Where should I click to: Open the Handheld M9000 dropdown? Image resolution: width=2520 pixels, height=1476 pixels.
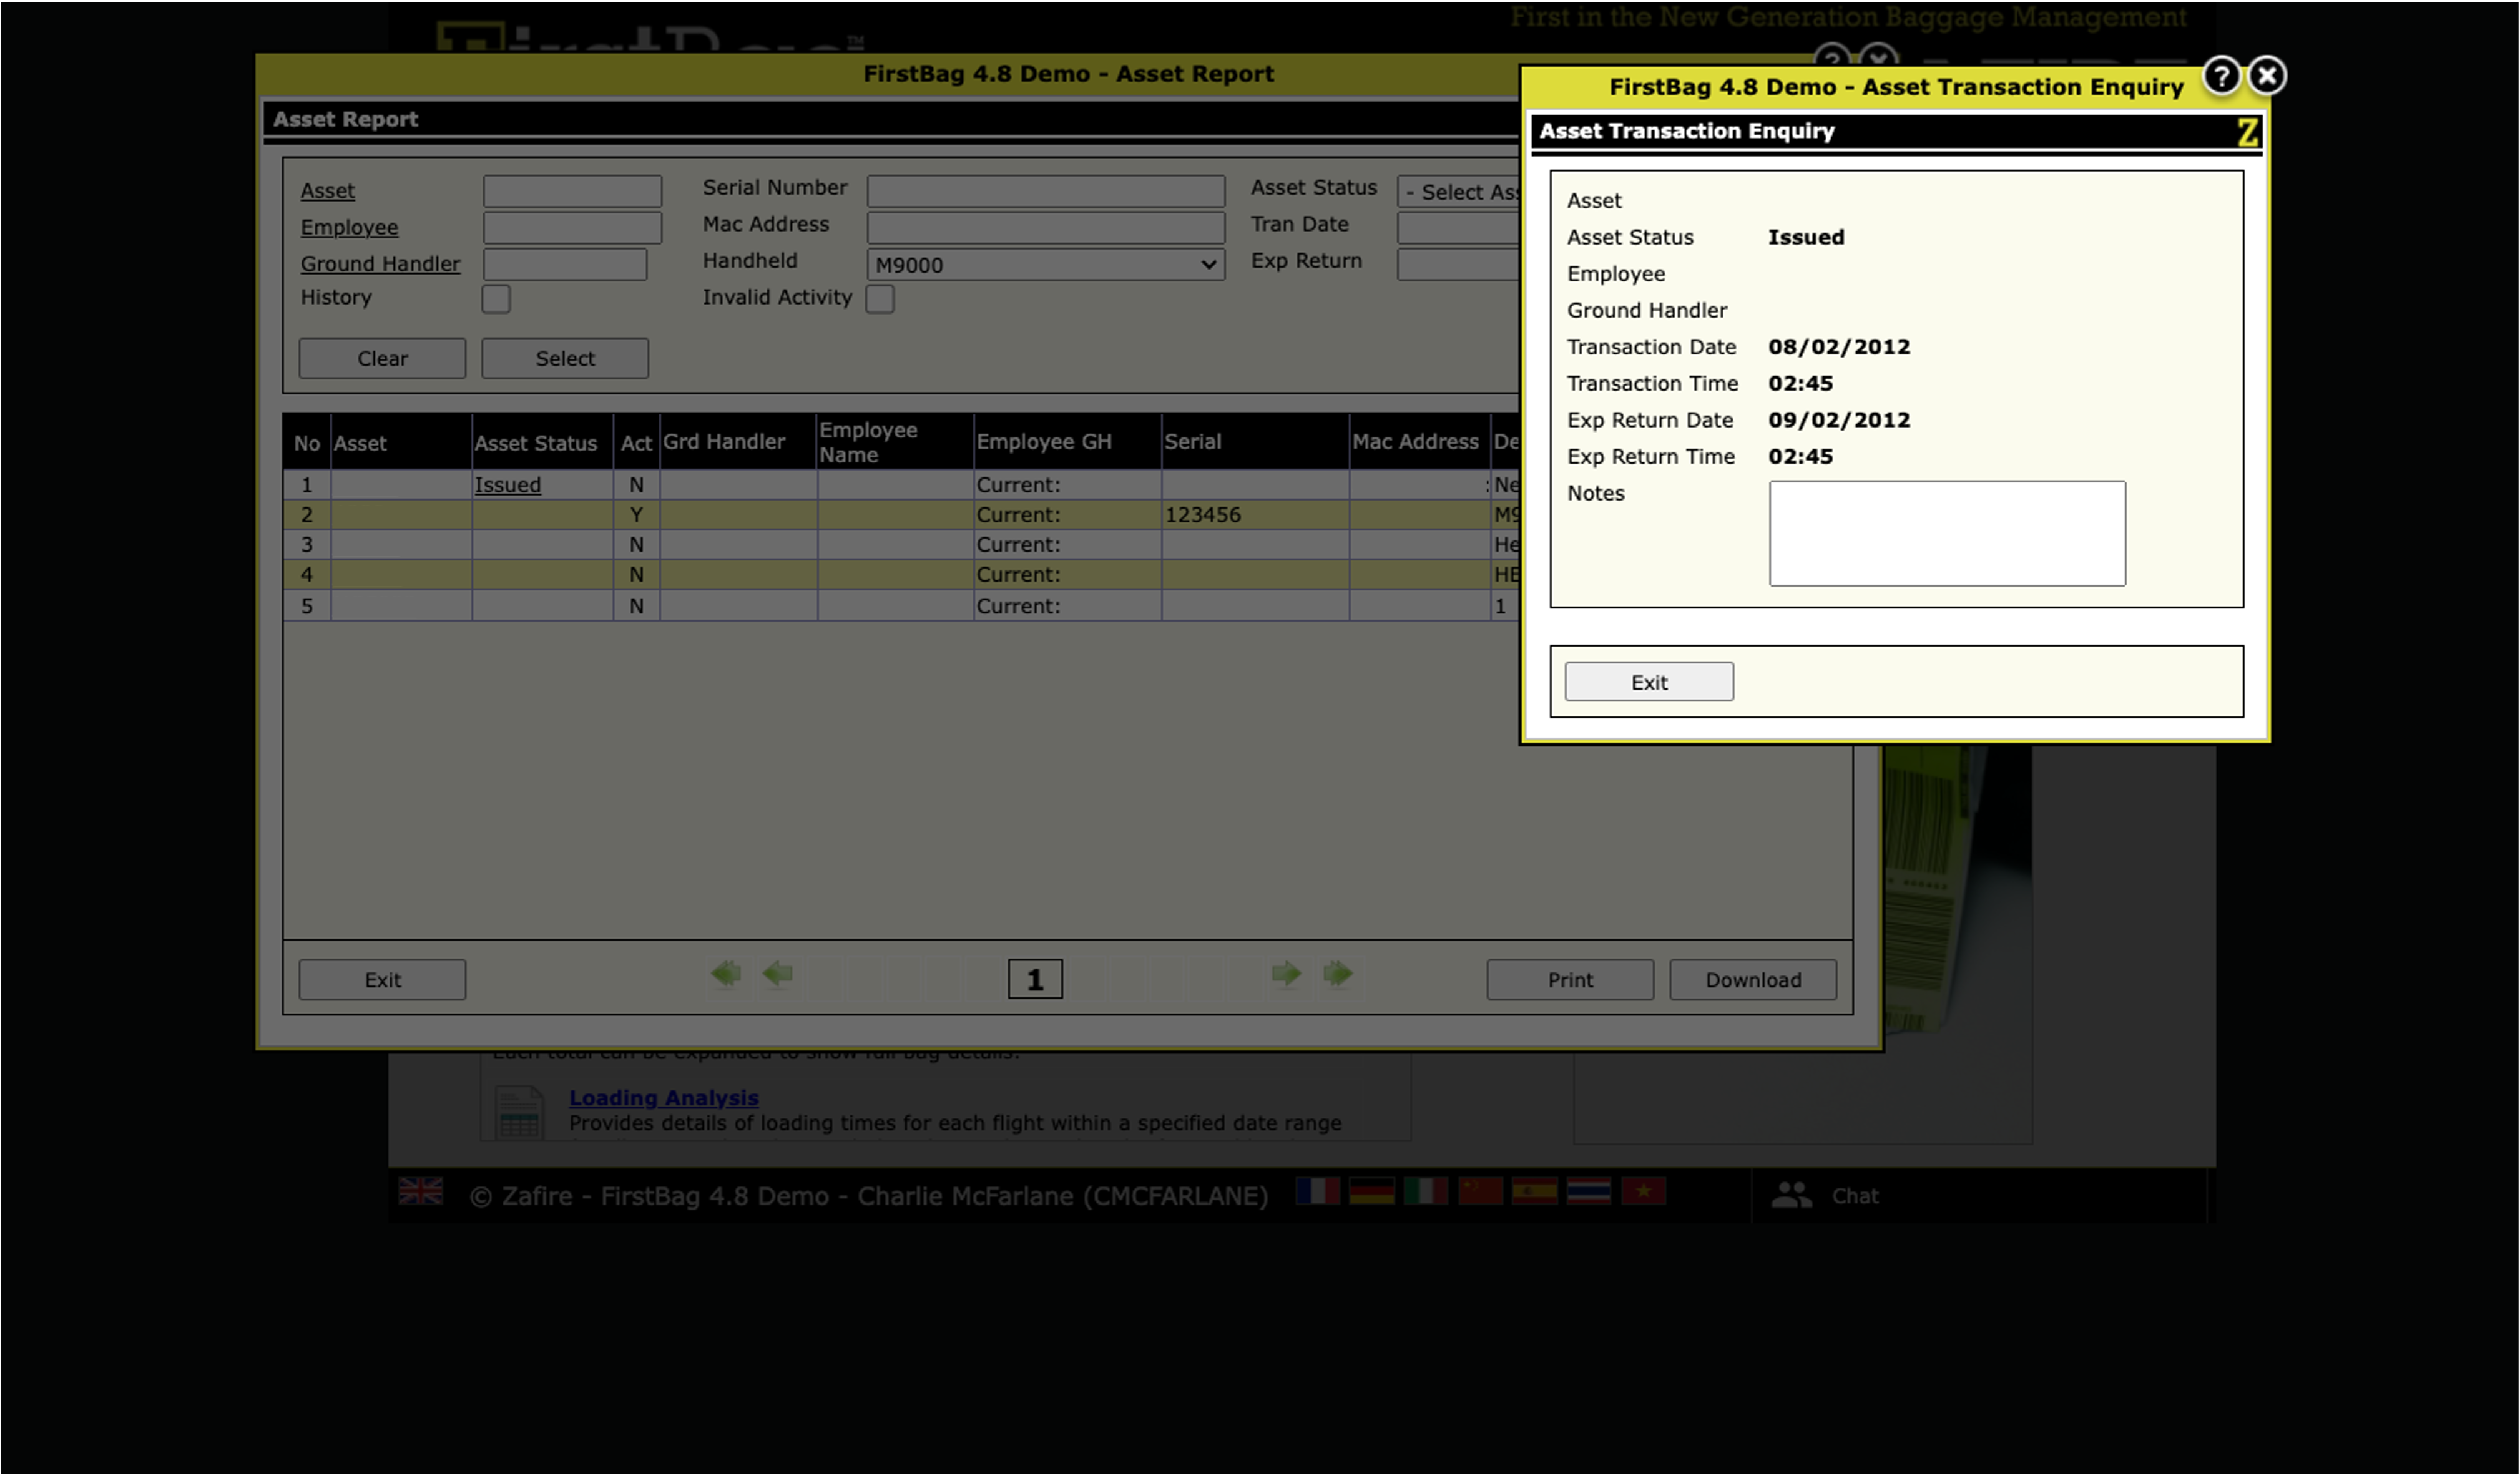coord(1045,265)
